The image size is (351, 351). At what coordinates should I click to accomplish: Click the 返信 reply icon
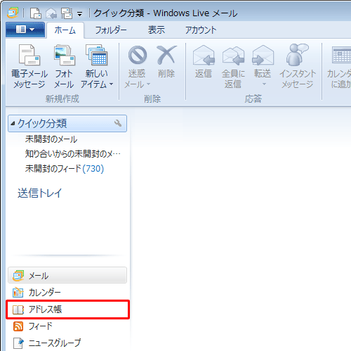tap(204, 56)
